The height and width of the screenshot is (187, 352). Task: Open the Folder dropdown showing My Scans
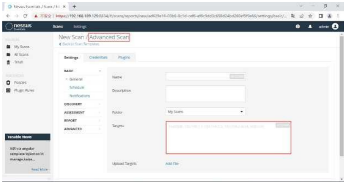206,112
